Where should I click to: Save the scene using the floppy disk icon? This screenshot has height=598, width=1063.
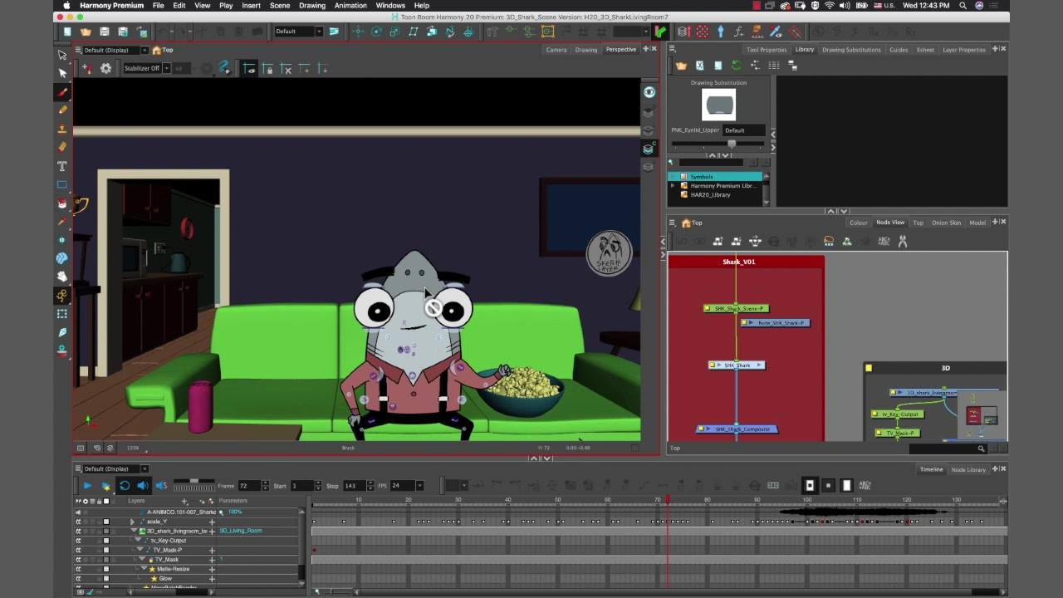pyautogui.click(x=104, y=32)
